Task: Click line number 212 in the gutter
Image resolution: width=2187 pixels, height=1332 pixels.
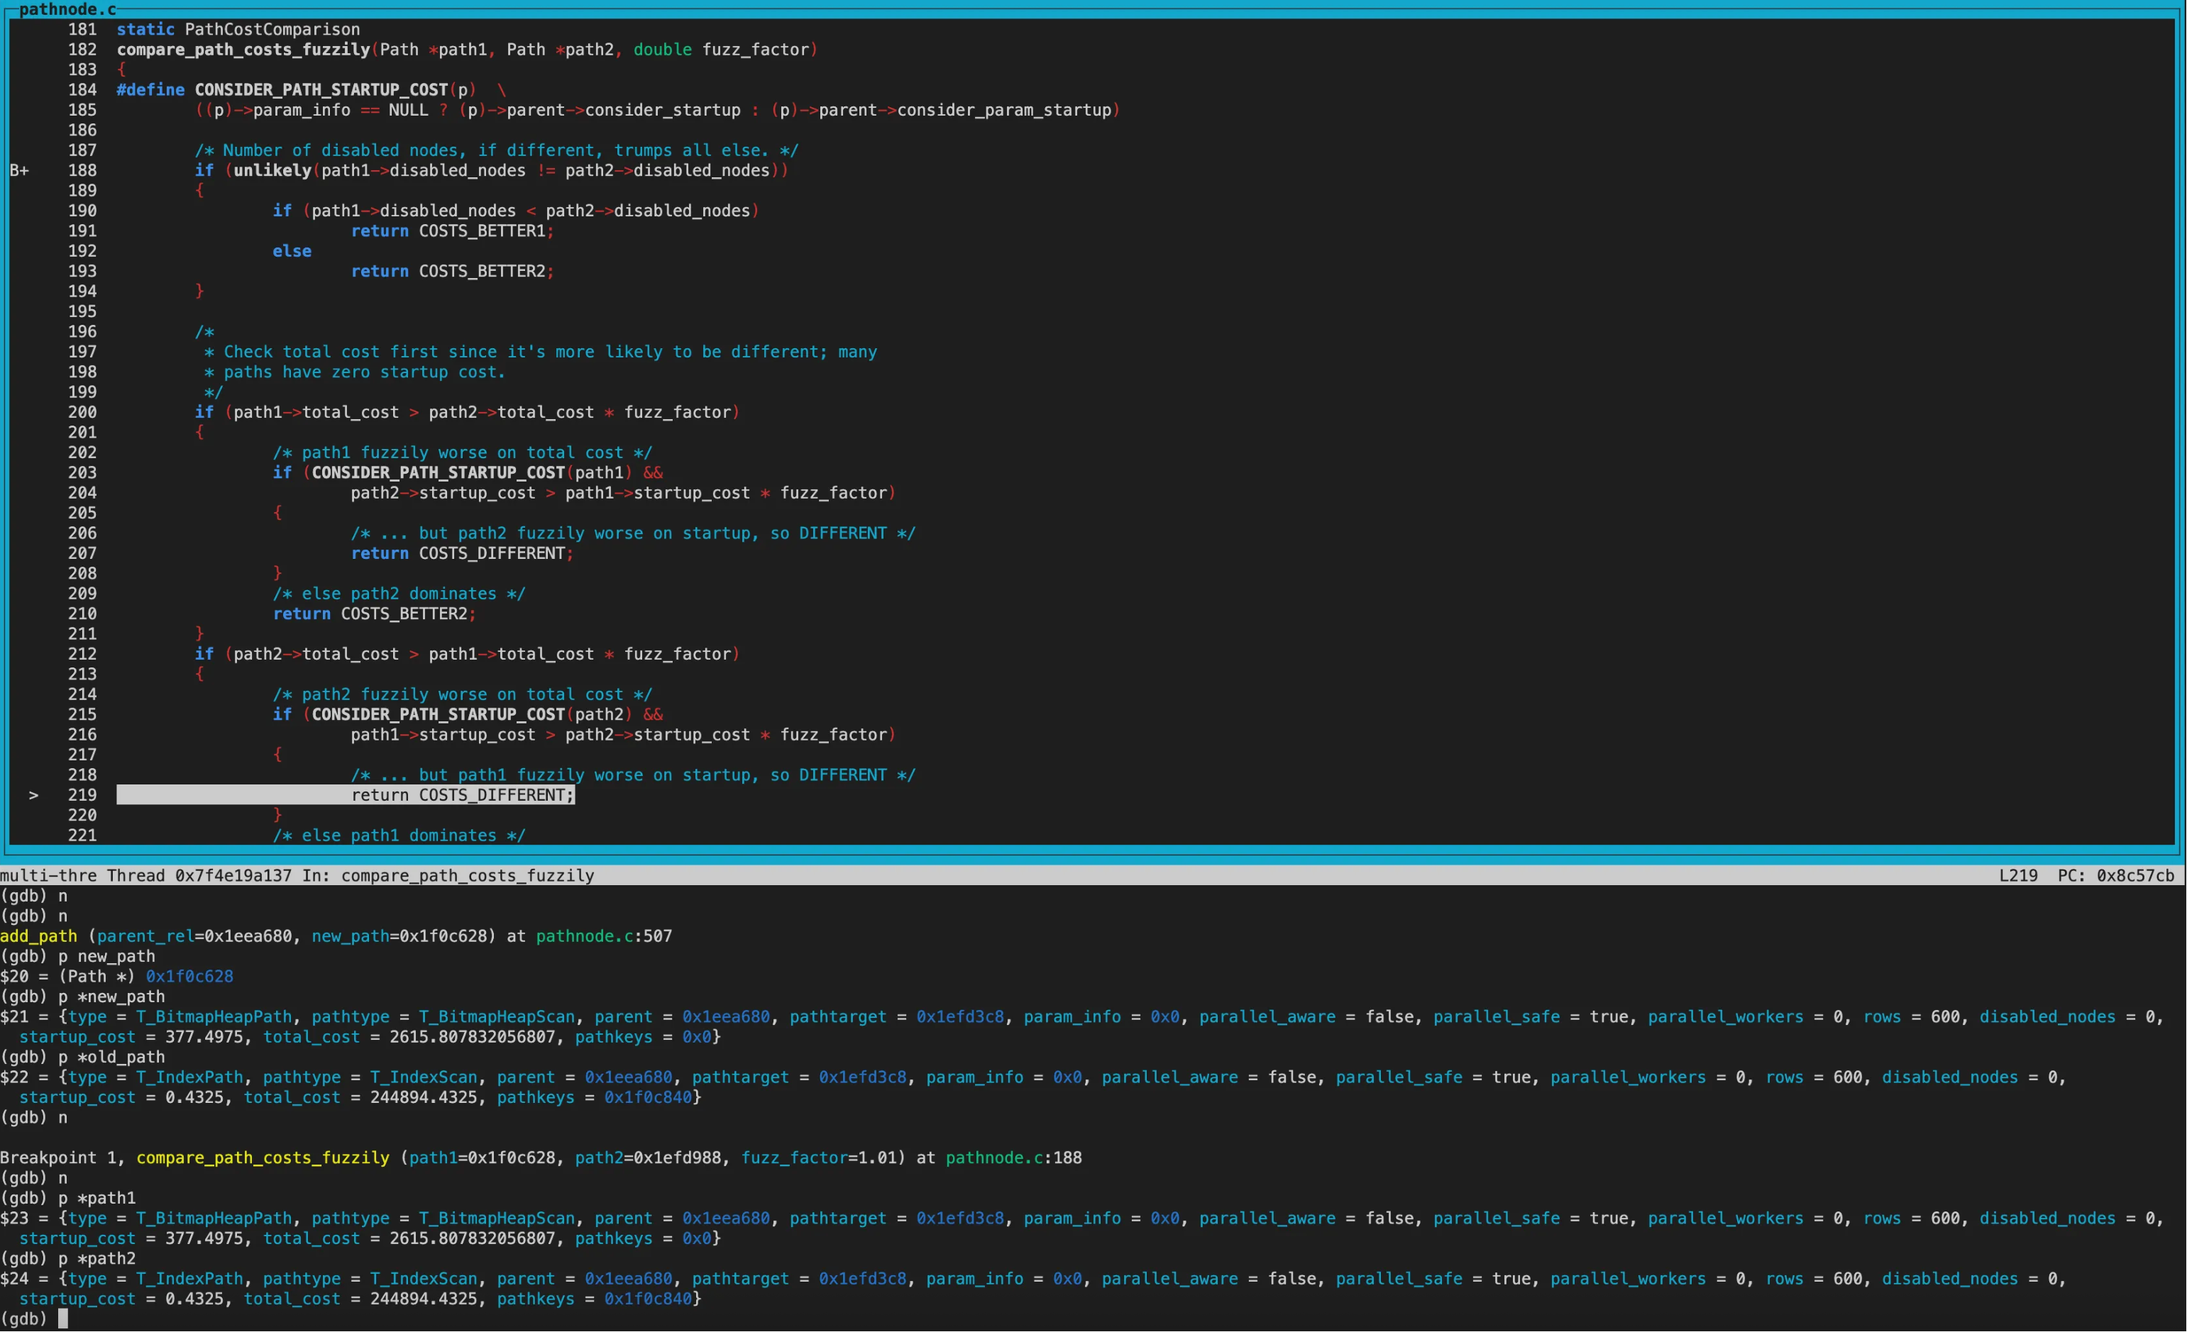Action: (82, 654)
